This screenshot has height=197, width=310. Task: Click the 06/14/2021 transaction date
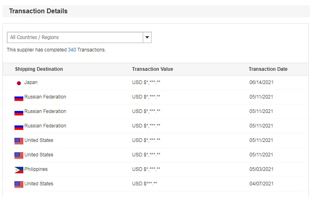(x=261, y=82)
